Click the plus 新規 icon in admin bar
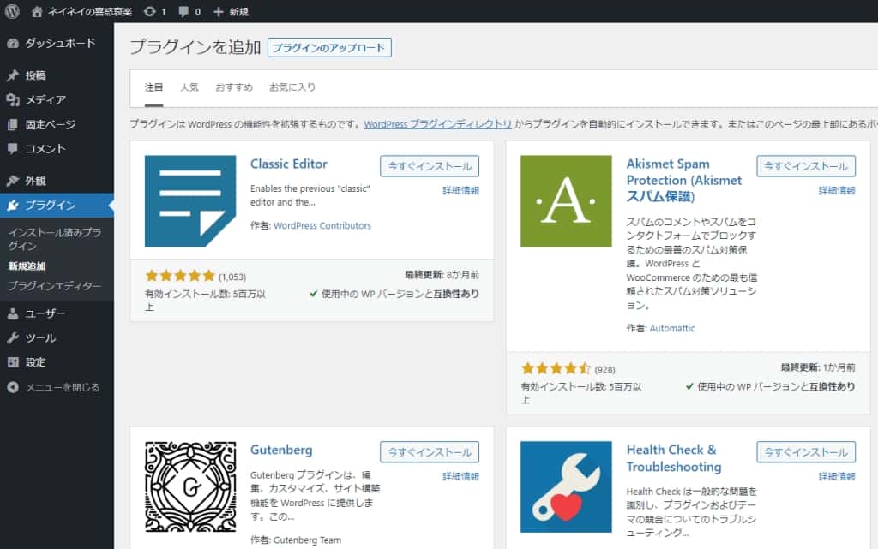The width and height of the screenshot is (878, 549). (x=219, y=12)
